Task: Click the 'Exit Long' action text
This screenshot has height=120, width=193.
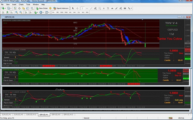Action: click(x=179, y=100)
